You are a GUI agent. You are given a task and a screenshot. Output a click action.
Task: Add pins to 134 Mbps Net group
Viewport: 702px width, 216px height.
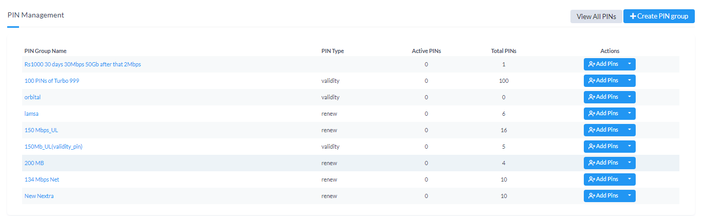[603, 179]
